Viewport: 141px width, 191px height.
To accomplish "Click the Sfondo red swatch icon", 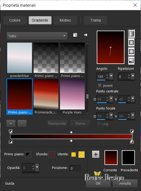I will click(x=51, y=154).
